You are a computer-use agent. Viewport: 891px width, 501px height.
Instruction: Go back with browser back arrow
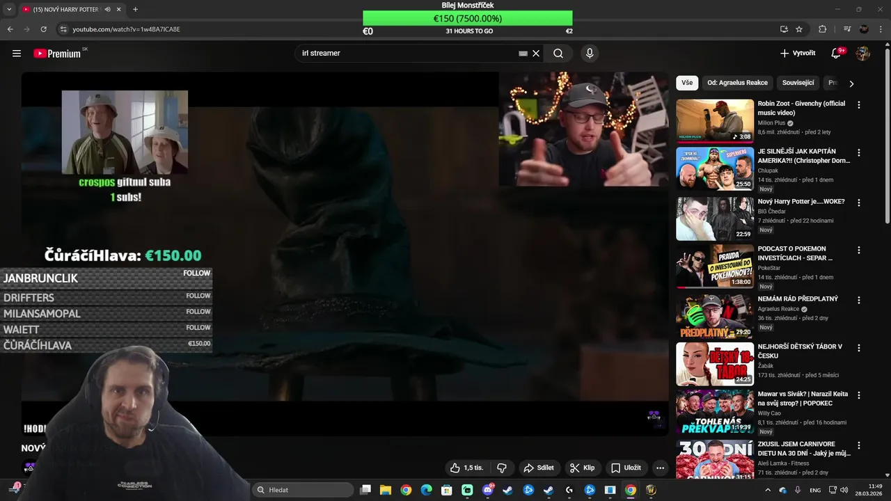point(10,29)
